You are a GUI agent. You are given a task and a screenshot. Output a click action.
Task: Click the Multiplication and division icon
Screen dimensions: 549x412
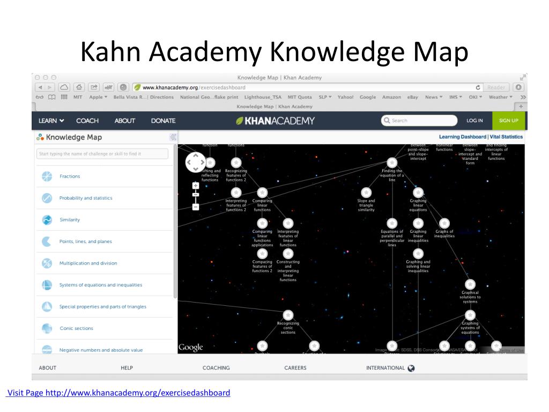point(47,263)
